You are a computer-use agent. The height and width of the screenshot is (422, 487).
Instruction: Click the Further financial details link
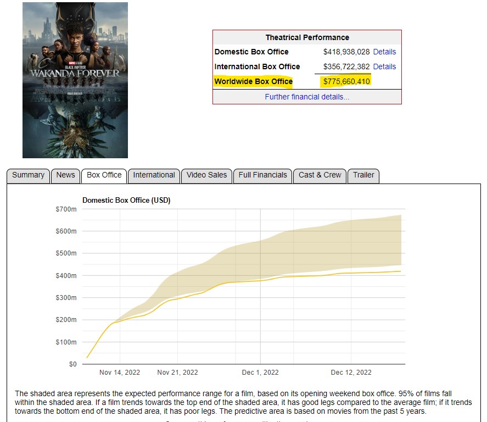(307, 97)
